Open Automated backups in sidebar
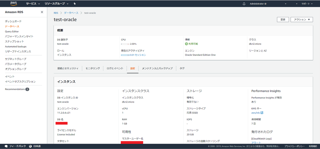The height and width of the screenshot is (149, 320). pos(16,46)
